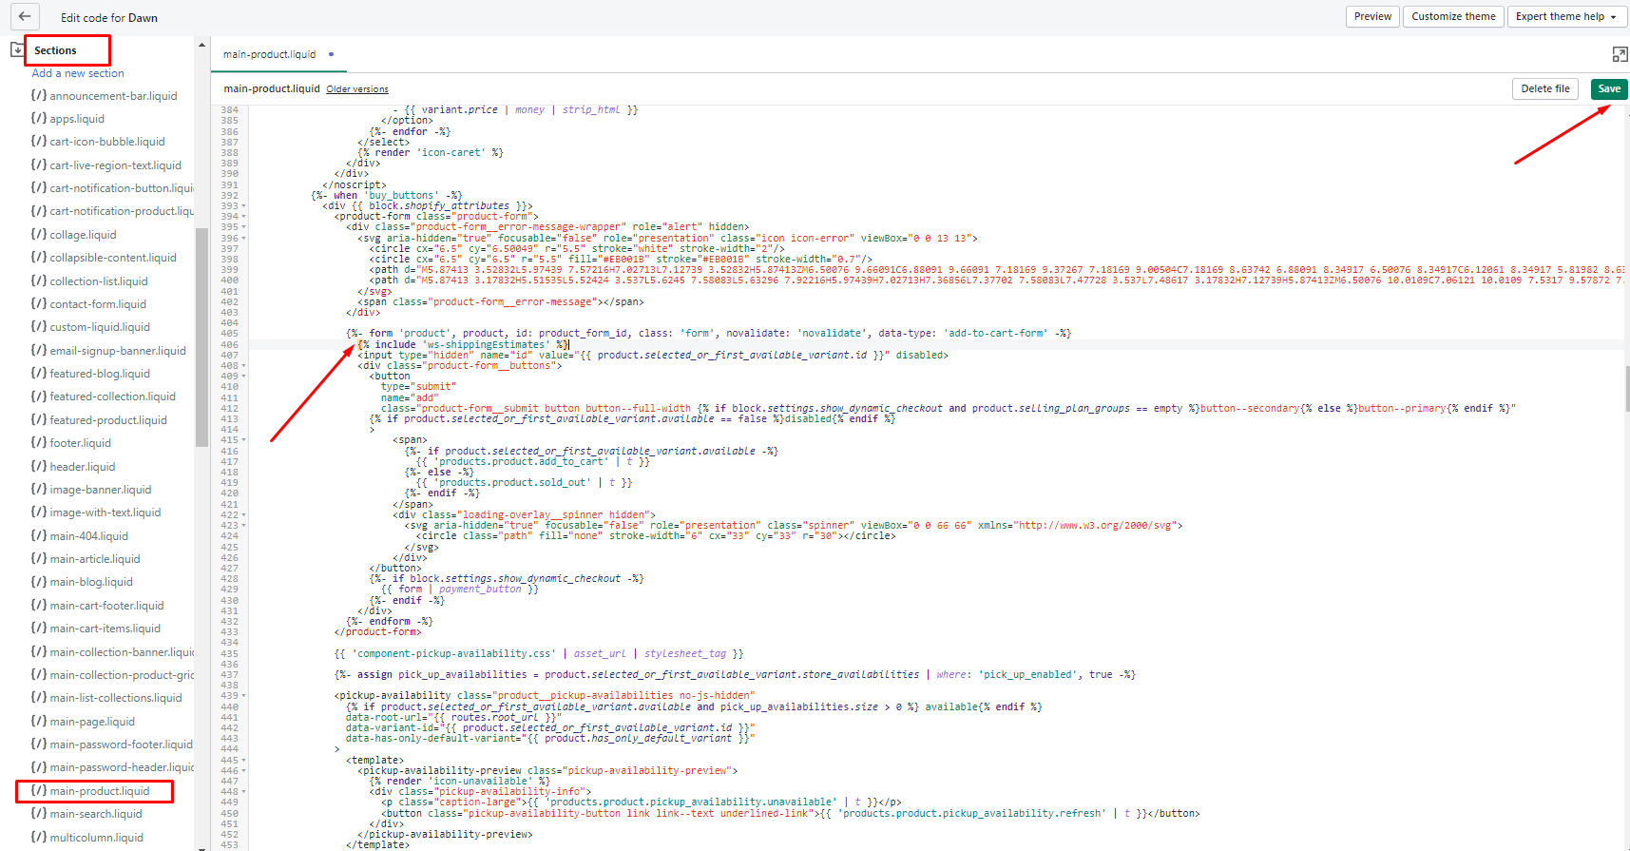Place cursor on line 406 include statement

[463, 344]
